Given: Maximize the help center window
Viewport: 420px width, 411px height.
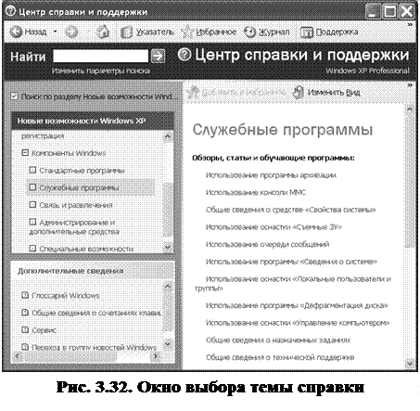Looking at the screenshot, I should coord(390,12).
